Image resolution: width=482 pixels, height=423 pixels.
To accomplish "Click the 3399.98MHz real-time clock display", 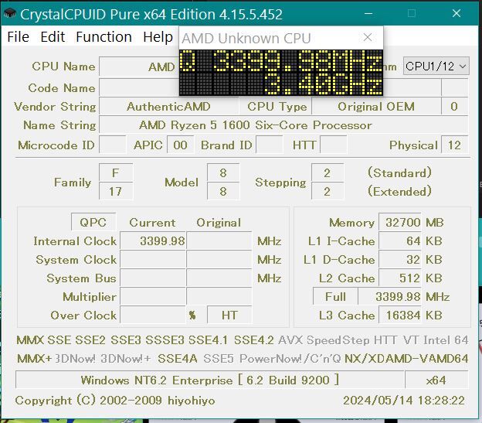I will click(x=281, y=73).
